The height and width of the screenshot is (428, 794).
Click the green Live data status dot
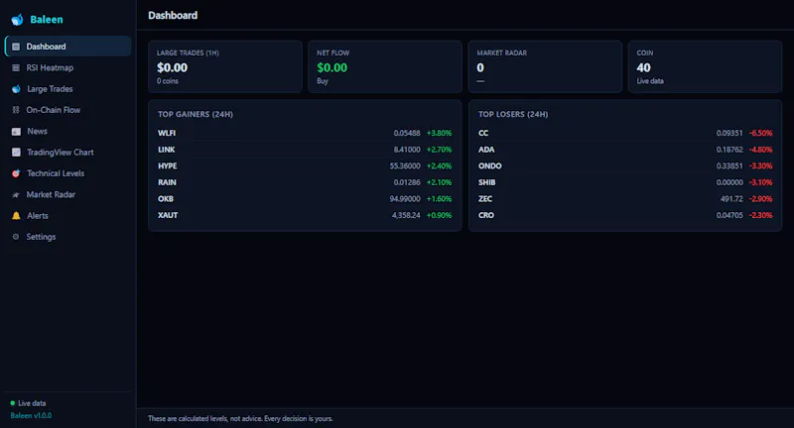tap(13, 403)
